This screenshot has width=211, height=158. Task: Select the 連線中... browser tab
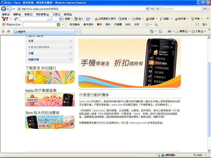pyautogui.click(x=44, y=32)
